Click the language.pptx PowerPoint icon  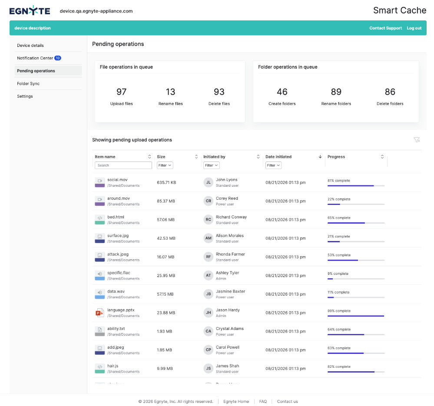tap(99, 313)
